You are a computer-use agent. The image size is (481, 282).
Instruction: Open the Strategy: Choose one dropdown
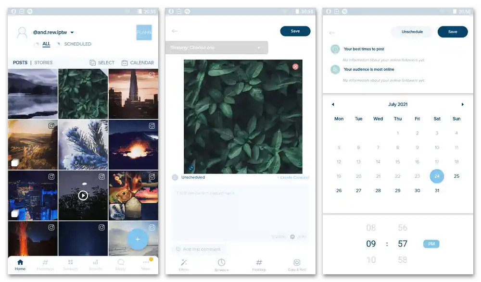click(216, 48)
